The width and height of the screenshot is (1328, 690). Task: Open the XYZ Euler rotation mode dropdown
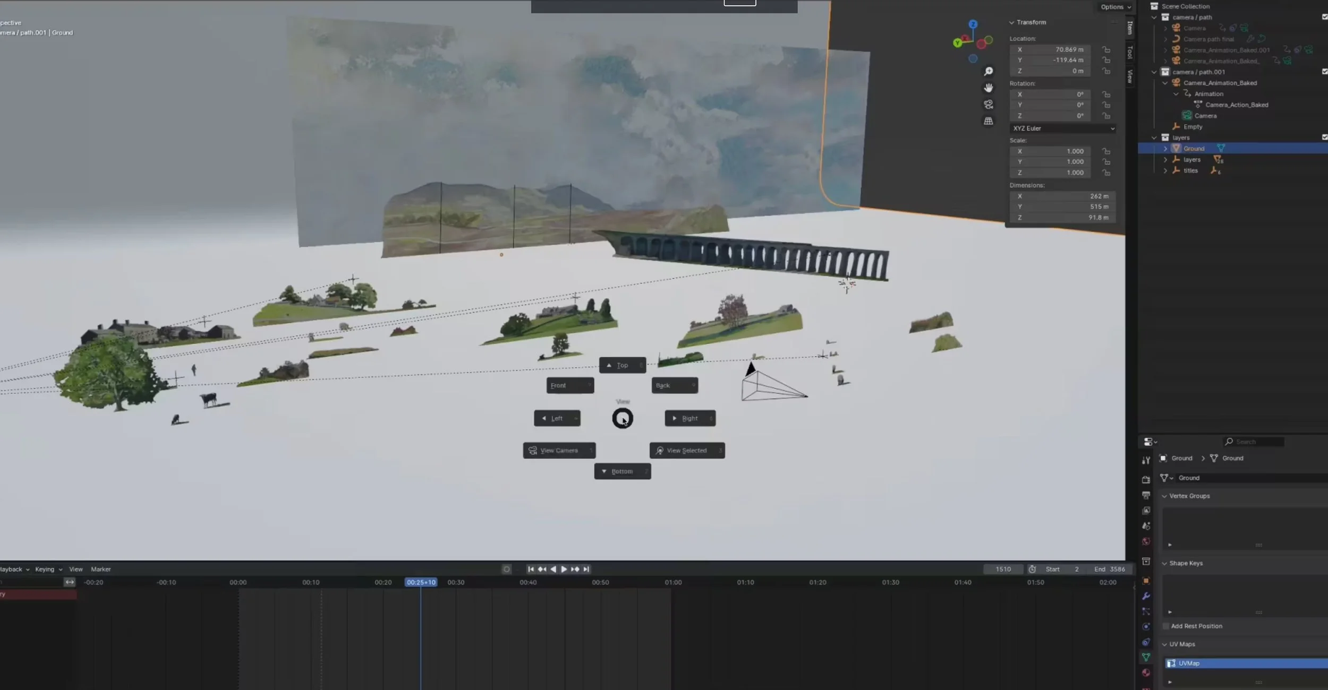[1062, 128]
